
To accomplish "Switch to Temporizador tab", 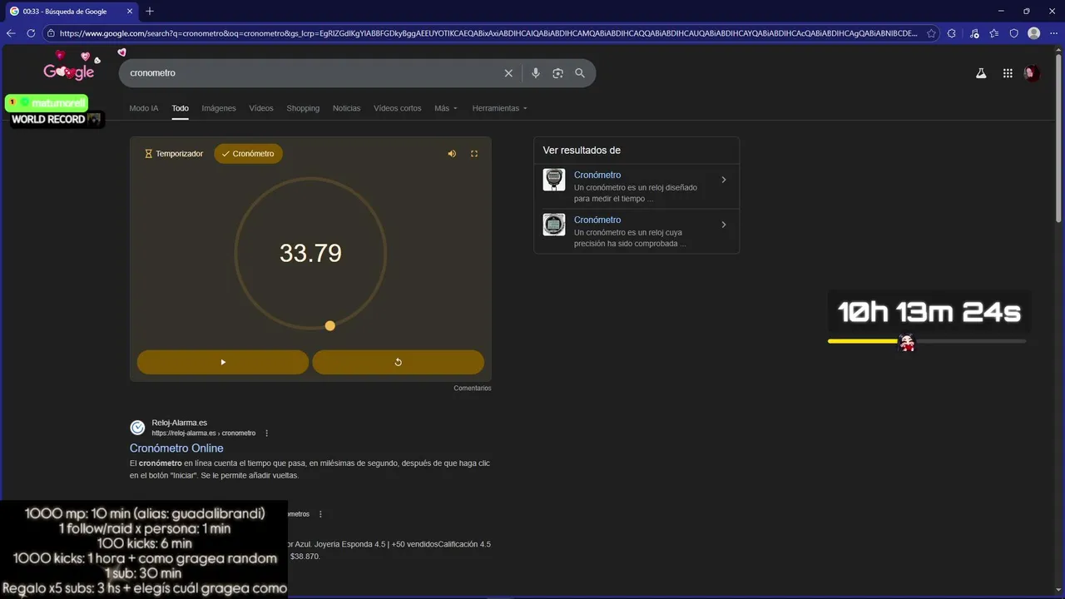I will click(x=174, y=154).
